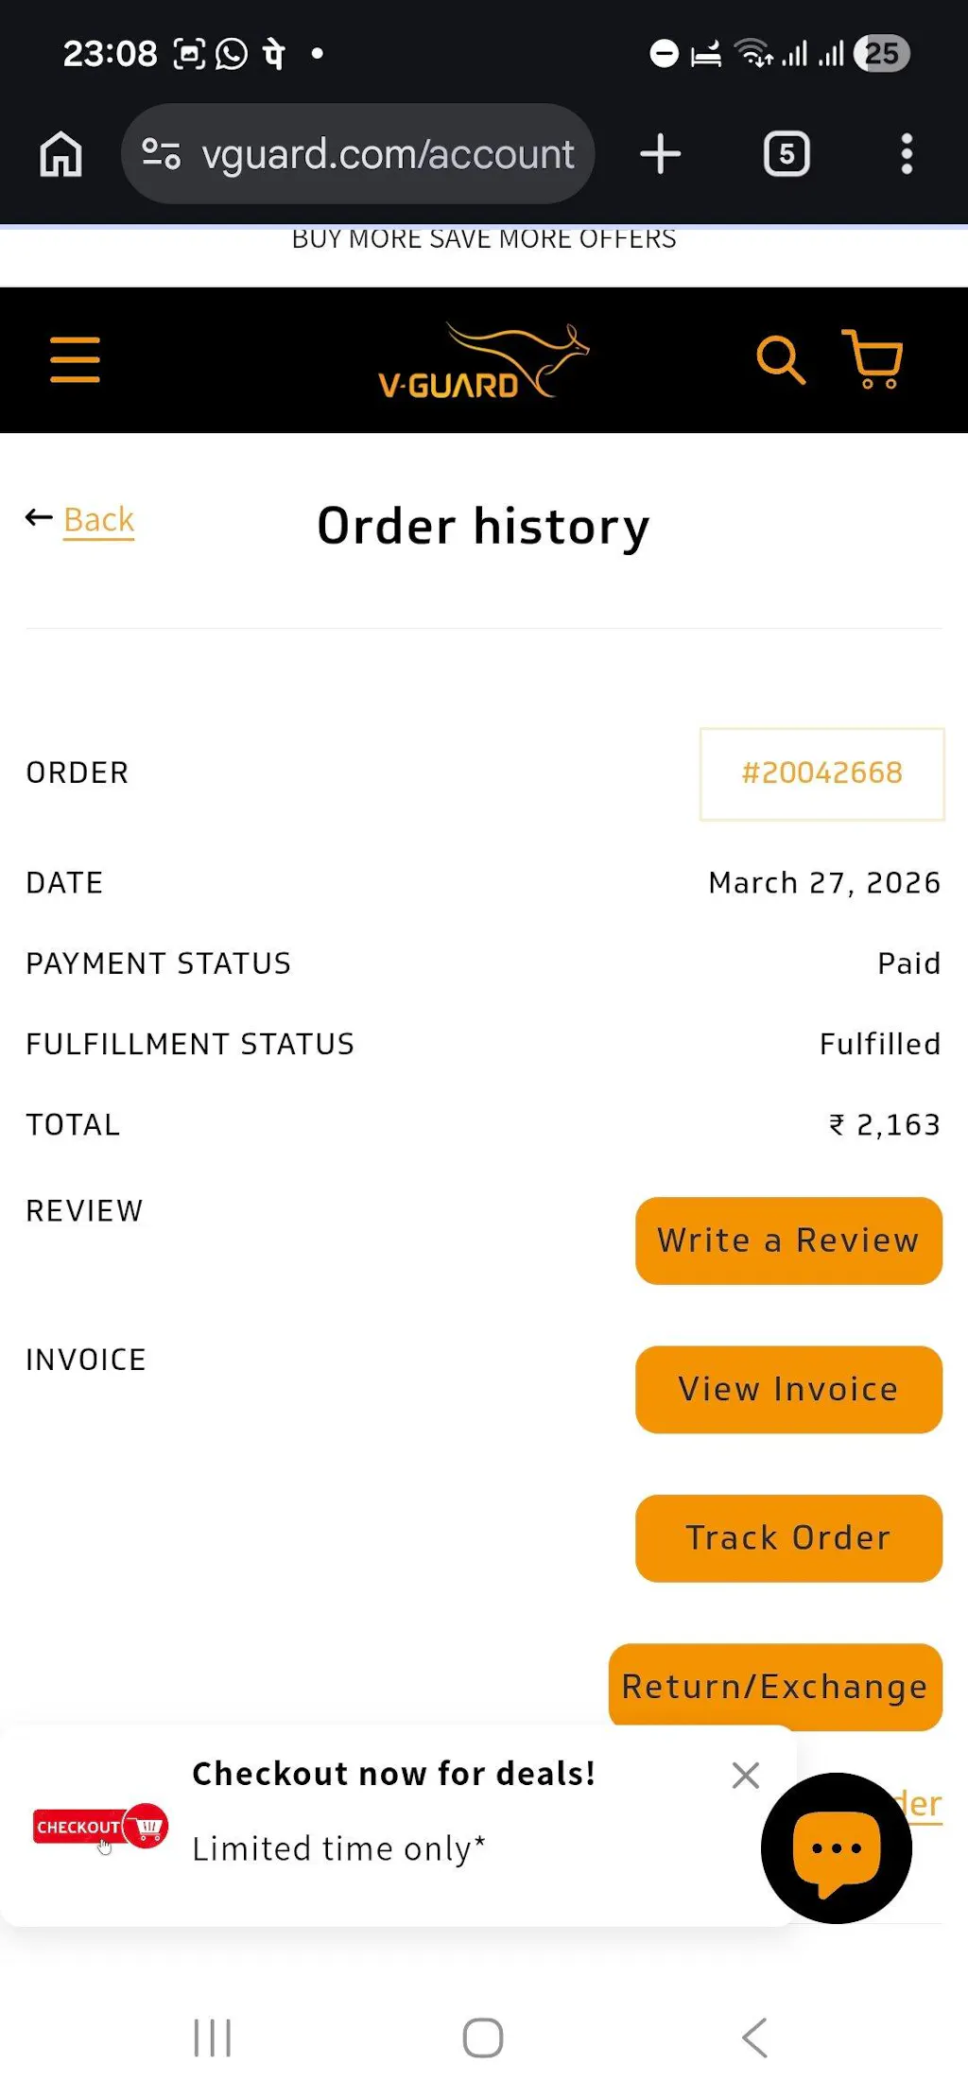Open the site search icon
968x2098 pixels.
point(780,360)
